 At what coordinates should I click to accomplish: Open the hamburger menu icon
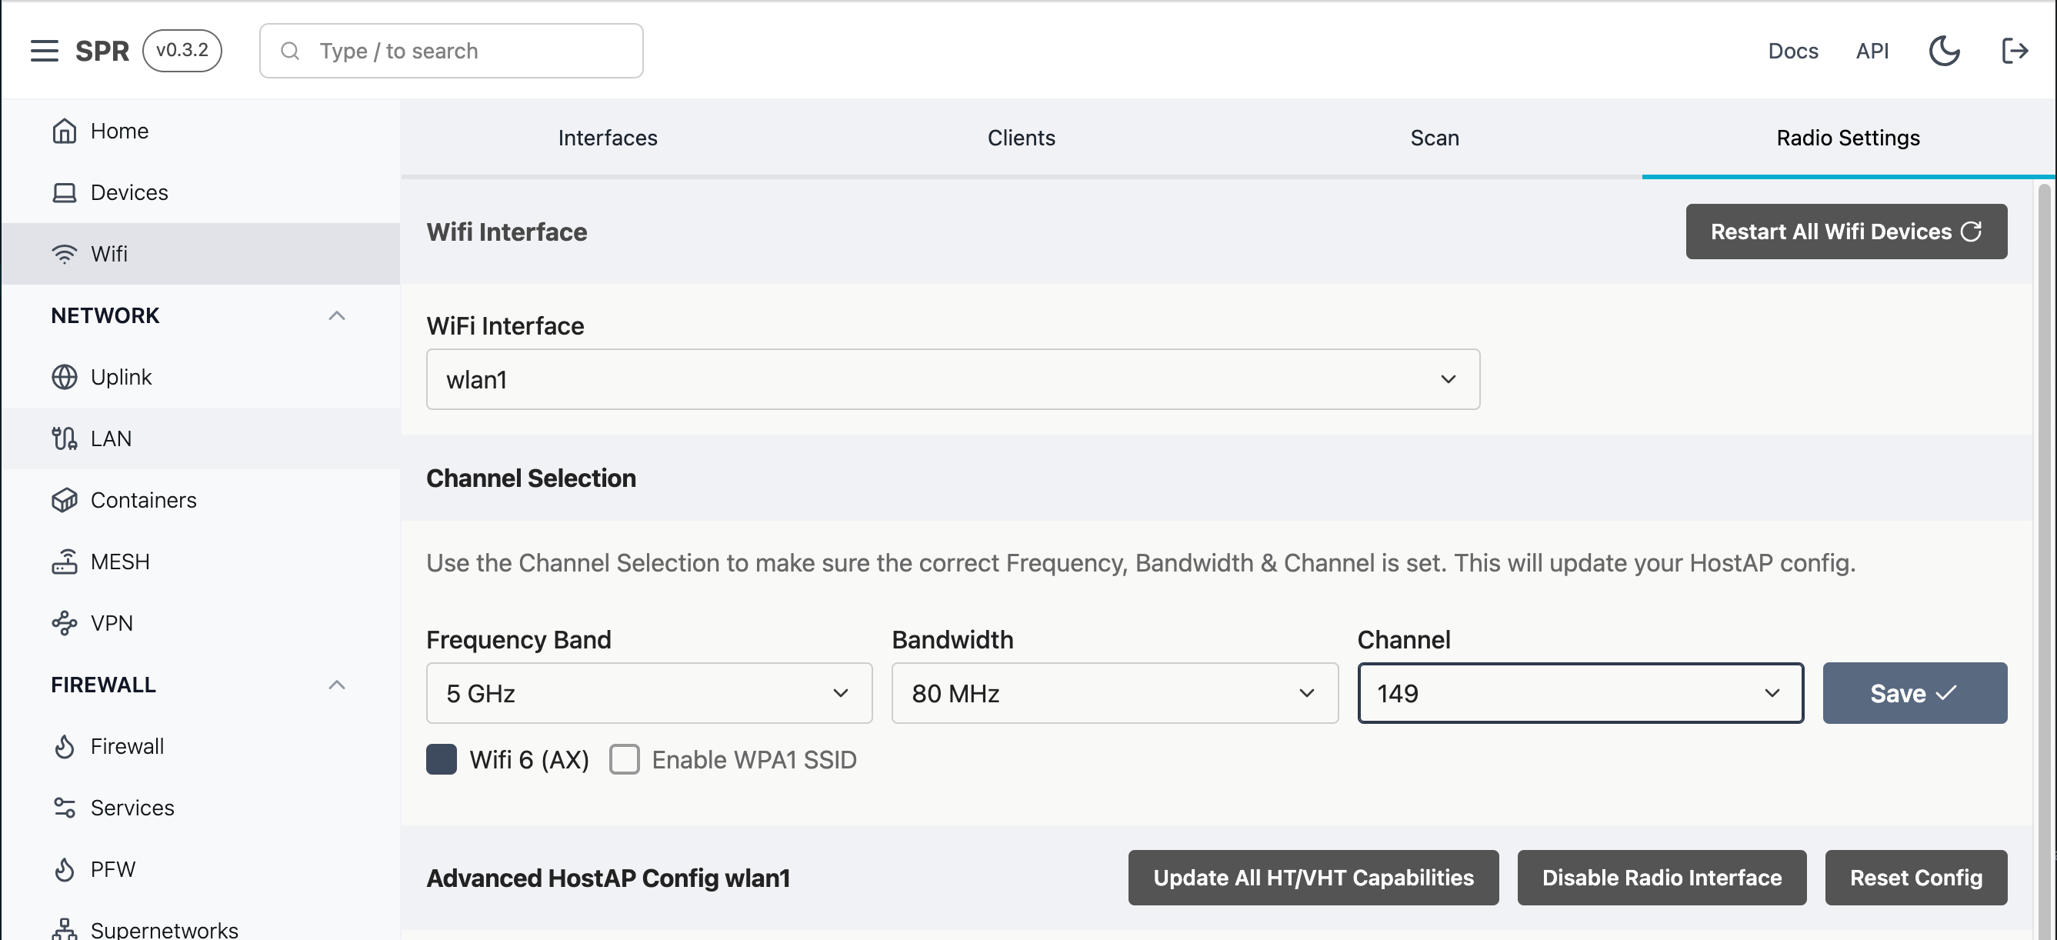(x=45, y=51)
